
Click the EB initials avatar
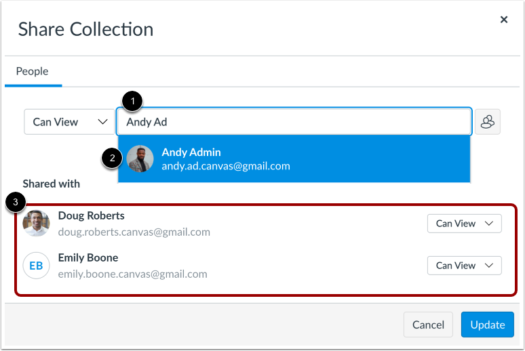point(36,266)
